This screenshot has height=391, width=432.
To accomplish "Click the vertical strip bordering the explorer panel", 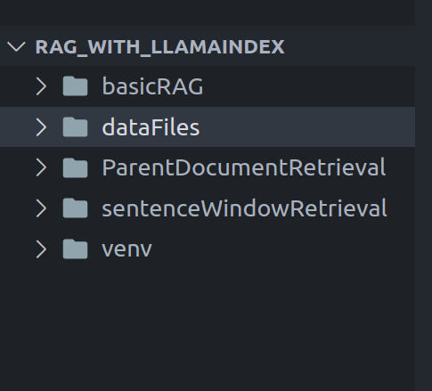I will click(x=423, y=195).
